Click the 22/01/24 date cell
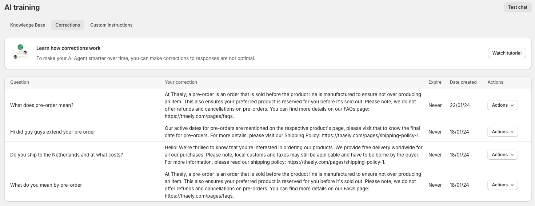This screenshot has height=206, width=535. point(460,105)
